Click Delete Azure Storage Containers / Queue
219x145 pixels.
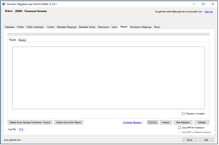30,122
